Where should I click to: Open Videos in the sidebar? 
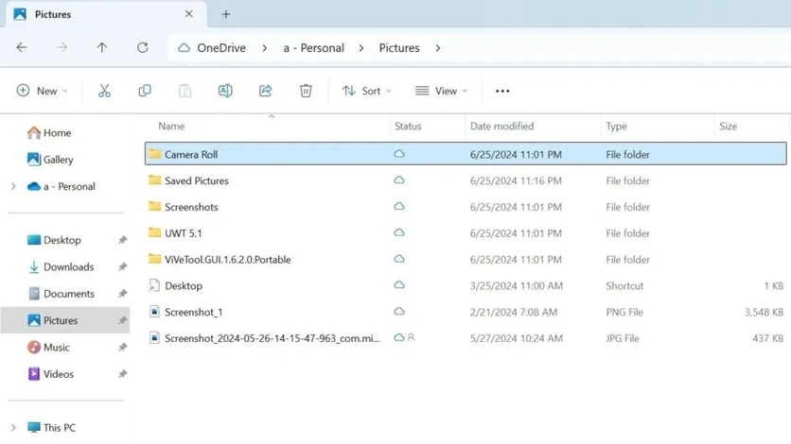click(51, 374)
